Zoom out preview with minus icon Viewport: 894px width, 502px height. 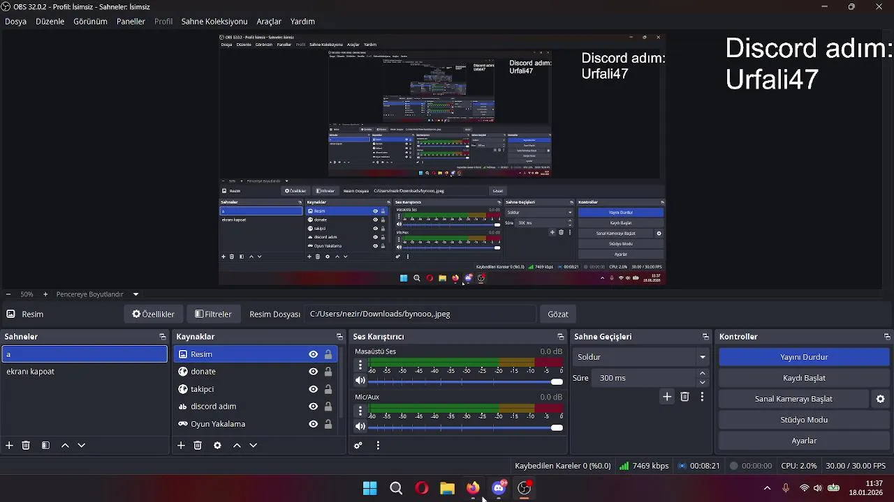point(8,294)
